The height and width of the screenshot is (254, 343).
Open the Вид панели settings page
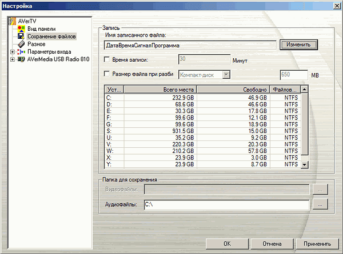click(x=41, y=29)
